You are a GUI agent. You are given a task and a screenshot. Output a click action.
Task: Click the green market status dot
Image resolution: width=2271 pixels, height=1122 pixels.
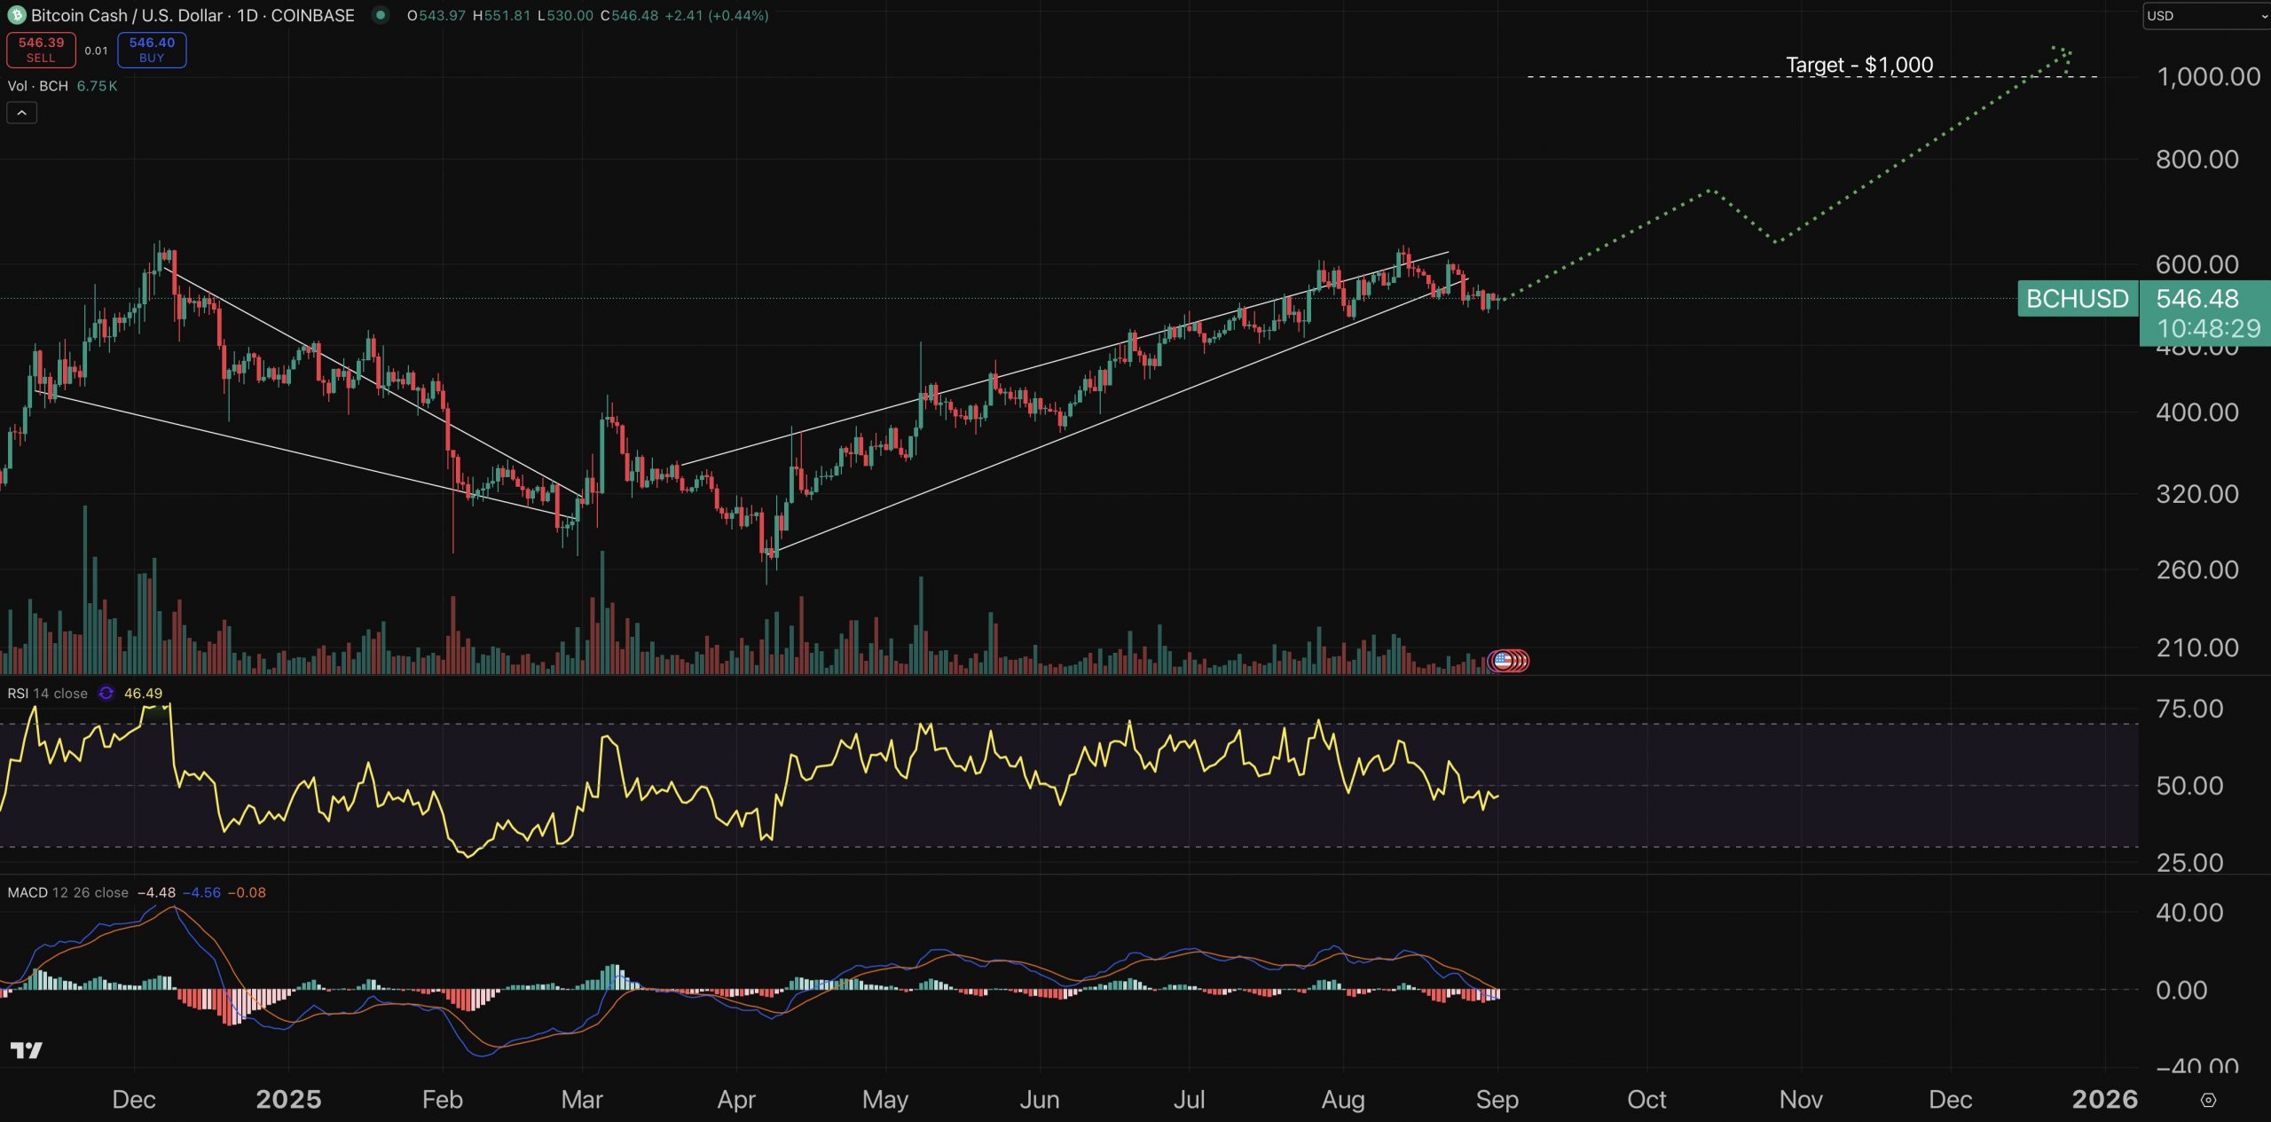380,15
